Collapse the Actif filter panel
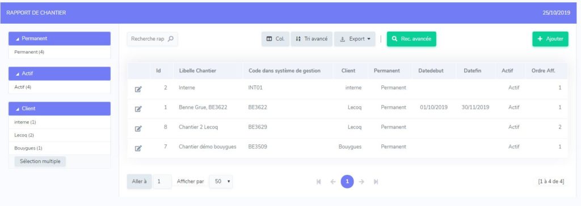Screen dimensions: 581x206 click(60, 74)
